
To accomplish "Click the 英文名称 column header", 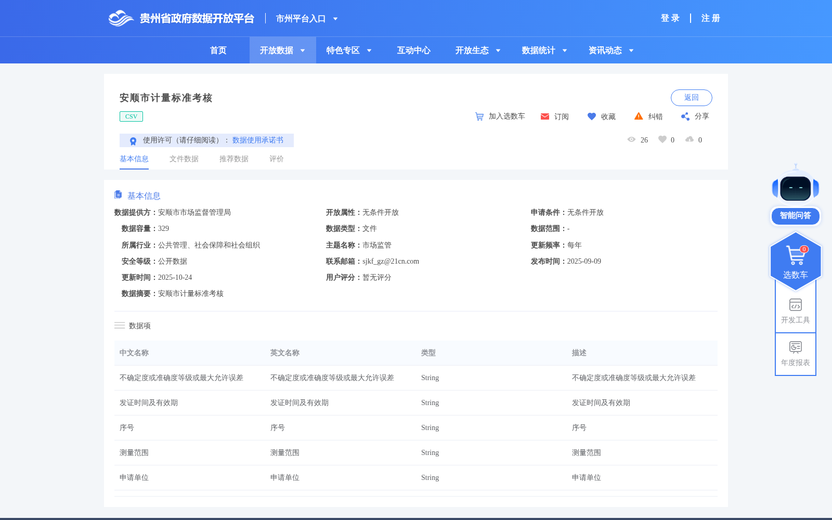I will click(285, 353).
